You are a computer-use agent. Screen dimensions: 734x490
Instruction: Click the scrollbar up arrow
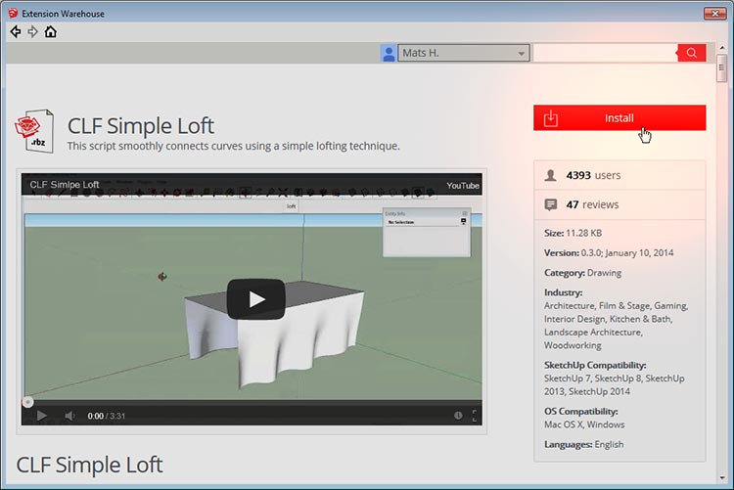tap(721, 48)
